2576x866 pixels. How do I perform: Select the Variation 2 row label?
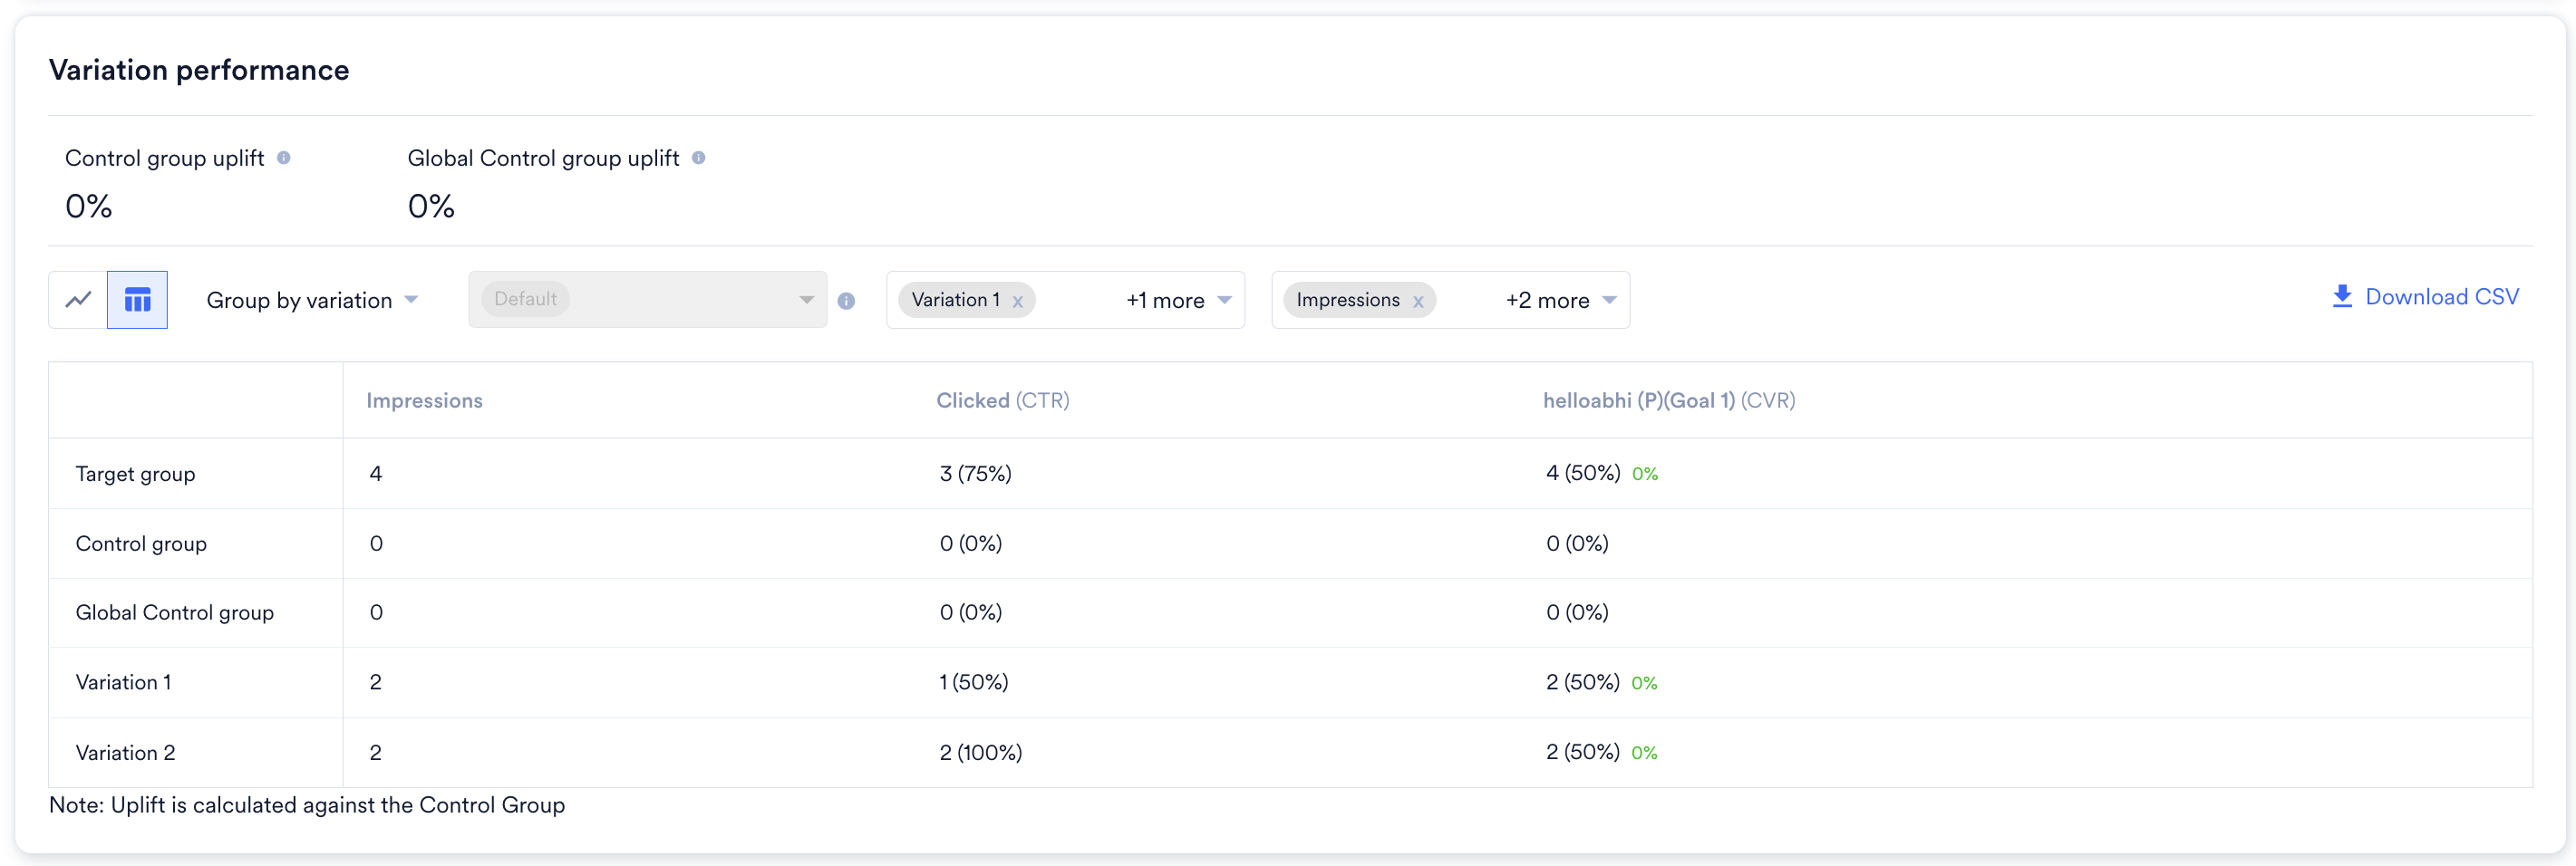125,753
